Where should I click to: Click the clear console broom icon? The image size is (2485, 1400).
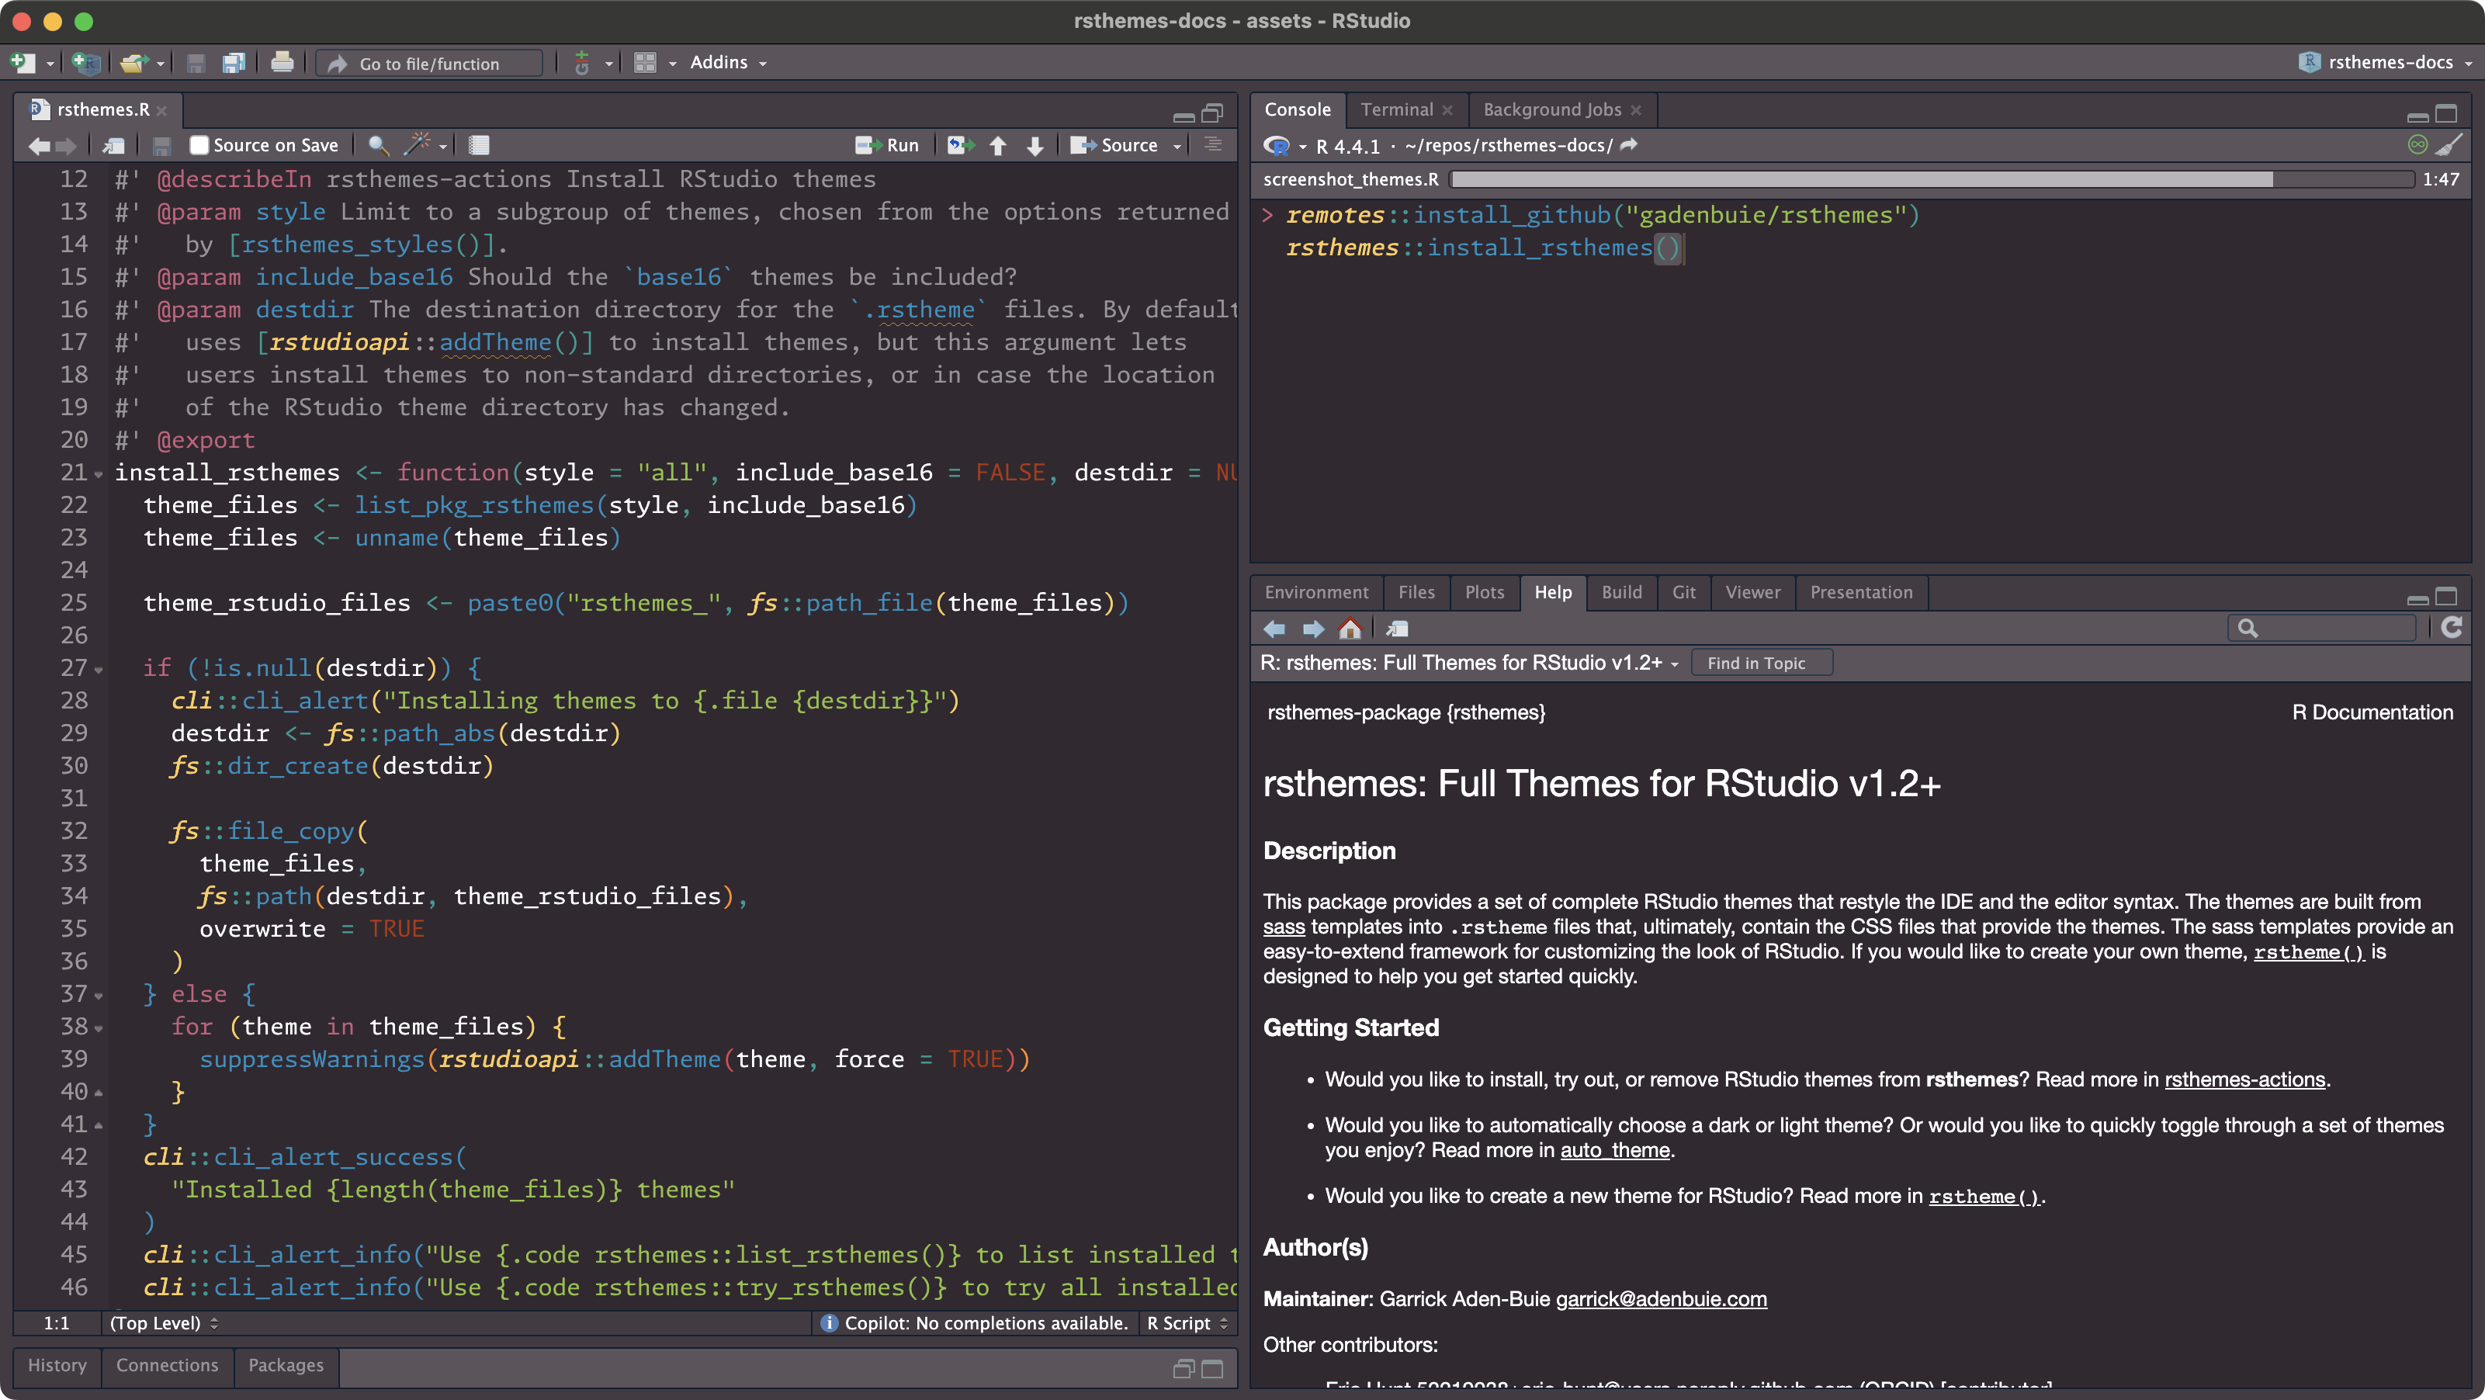pos(2449,144)
